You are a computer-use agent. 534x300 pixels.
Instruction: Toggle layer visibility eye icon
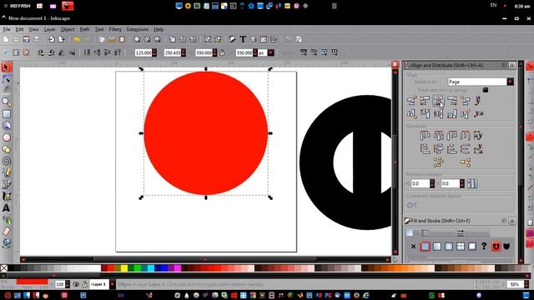point(76,284)
